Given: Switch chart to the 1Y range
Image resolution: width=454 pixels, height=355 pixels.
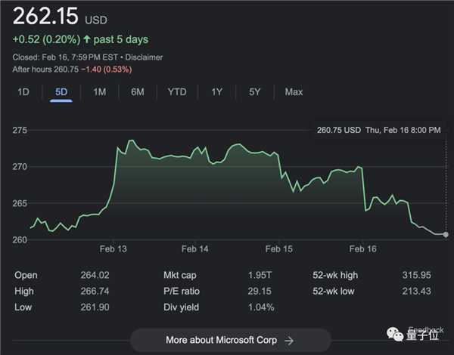Looking at the screenshot, I should coord(217,91).
